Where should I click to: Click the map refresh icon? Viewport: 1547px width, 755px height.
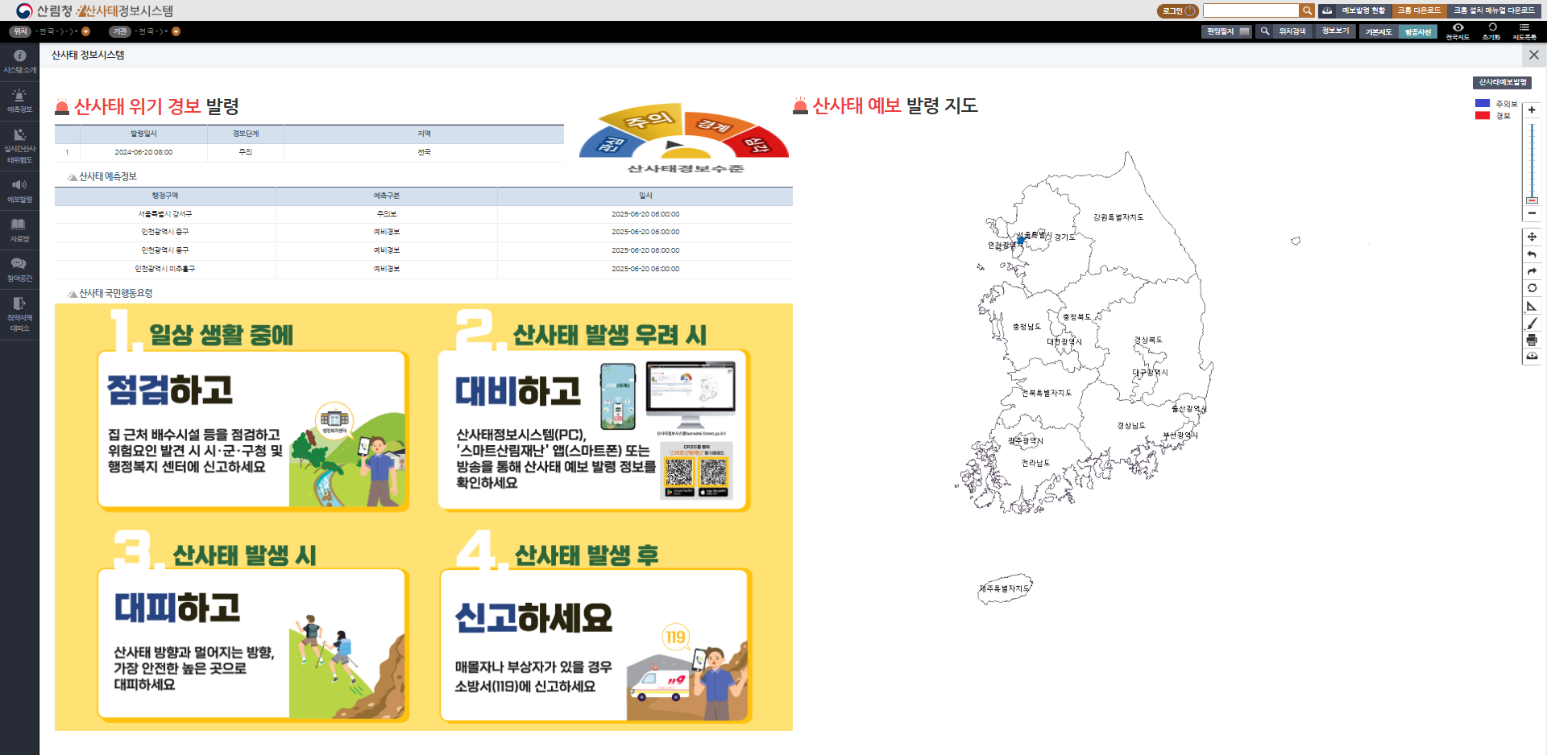pyautogui.click(x=1532, y=288)
